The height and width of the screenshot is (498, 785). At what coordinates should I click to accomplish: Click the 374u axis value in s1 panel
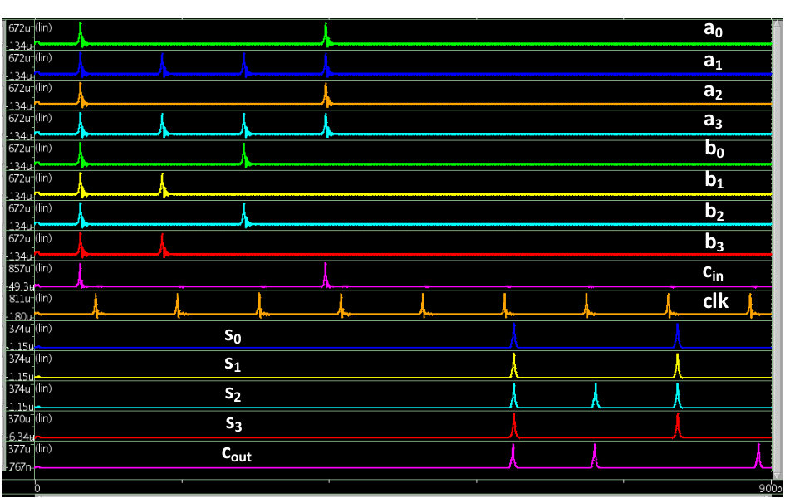(x=20, y=359)
